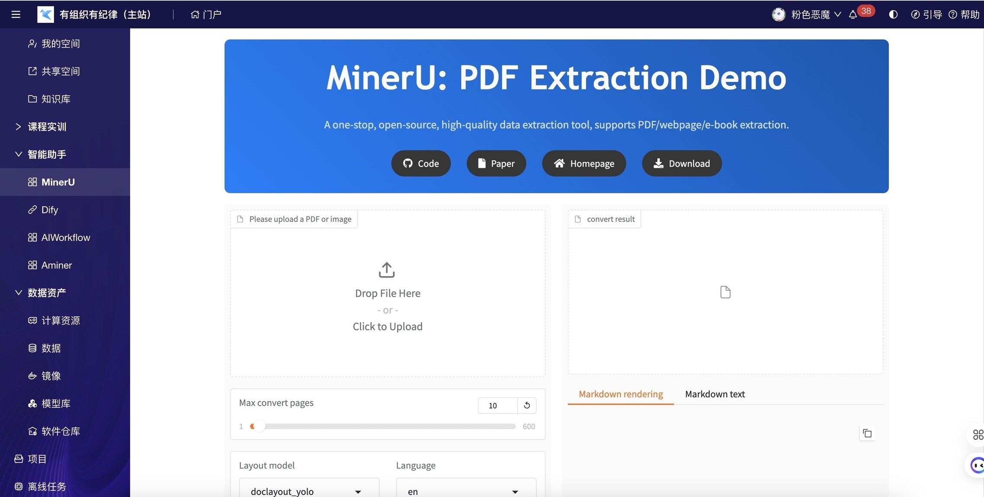
Task: Click the convert result file placeholder icon
Action: click(x=725, y=292)
